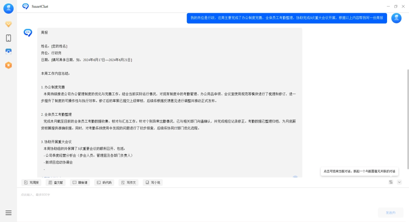
Task: Open the mobile phone icon in the sidebar
Action: point(8,38)
